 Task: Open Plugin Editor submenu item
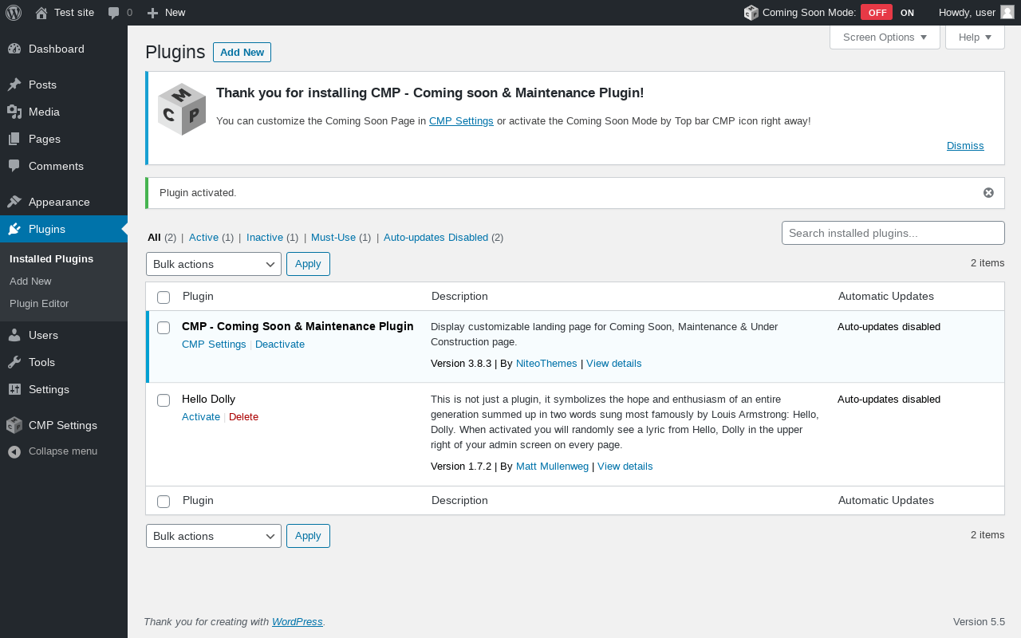click(39, 304)
